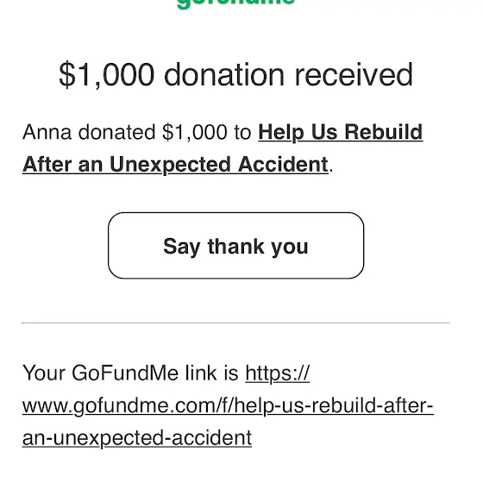The height and width of the screenshot is (483, 483).
Task: Click the horizontal divider line
Action: pyautogui.click(x=236, y=323)
